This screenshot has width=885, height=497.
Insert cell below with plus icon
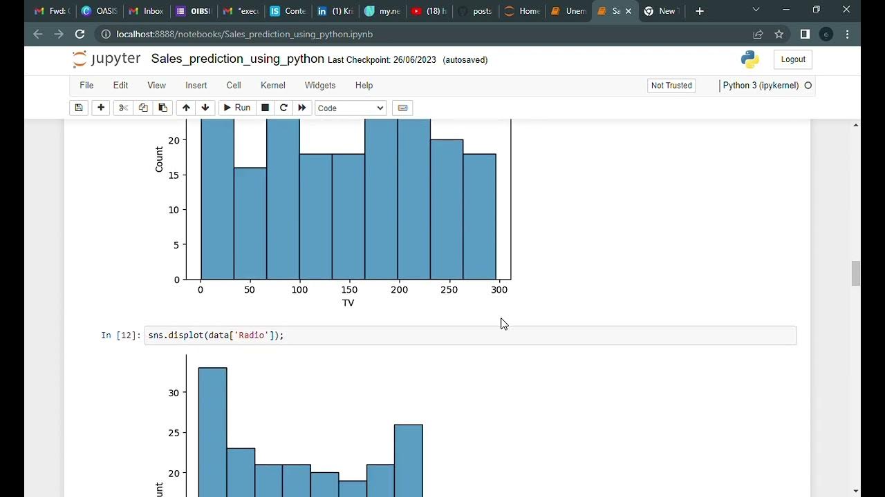click(x=101, y=108)
